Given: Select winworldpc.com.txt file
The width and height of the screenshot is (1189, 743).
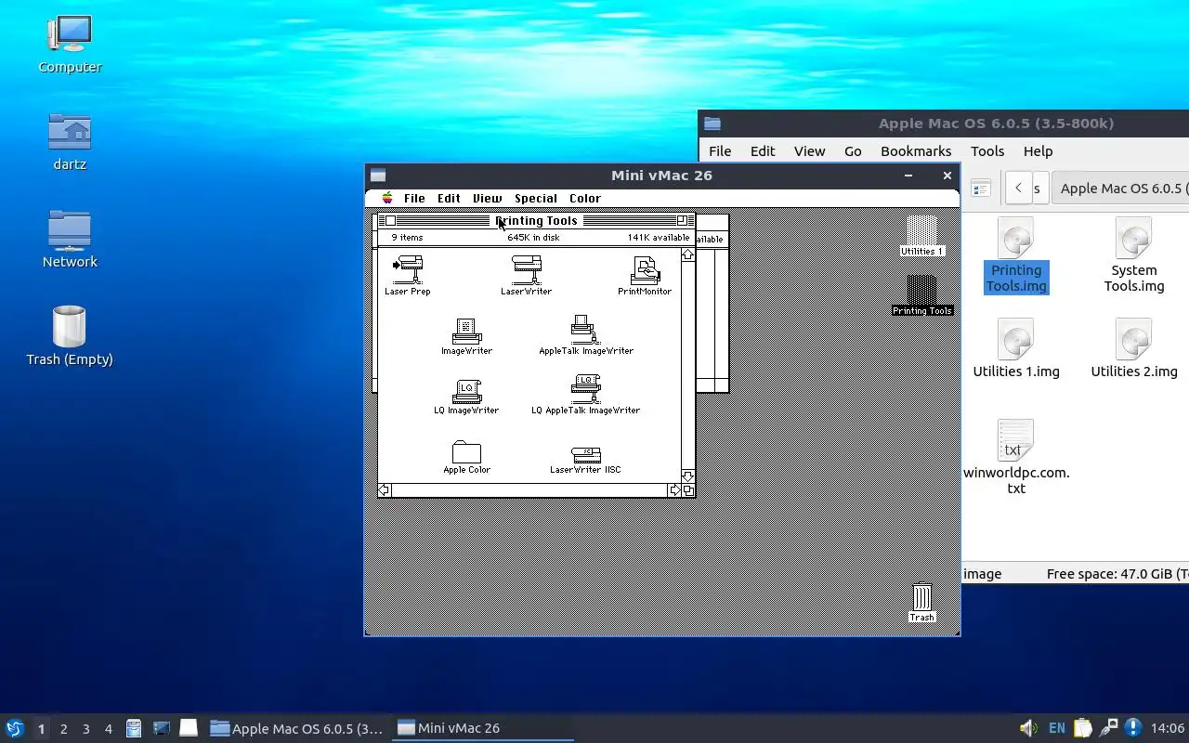Looking at the screenshot, I should pos(1016,457).
